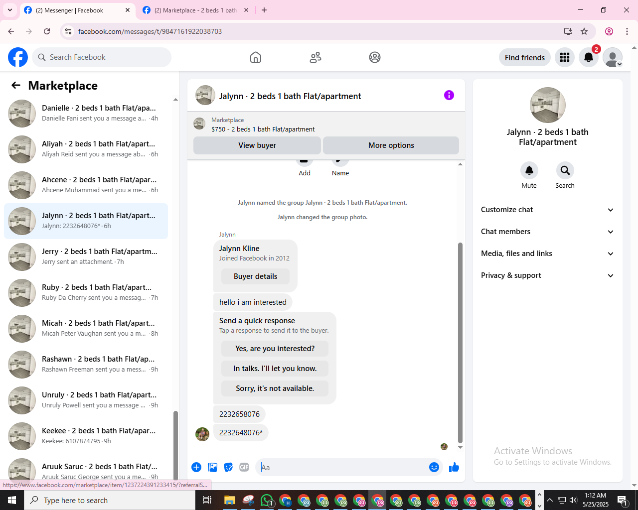Open the Groups icon in top navigation
The width and height of the screenshot is (638, 510).
[x=375, y=57]
